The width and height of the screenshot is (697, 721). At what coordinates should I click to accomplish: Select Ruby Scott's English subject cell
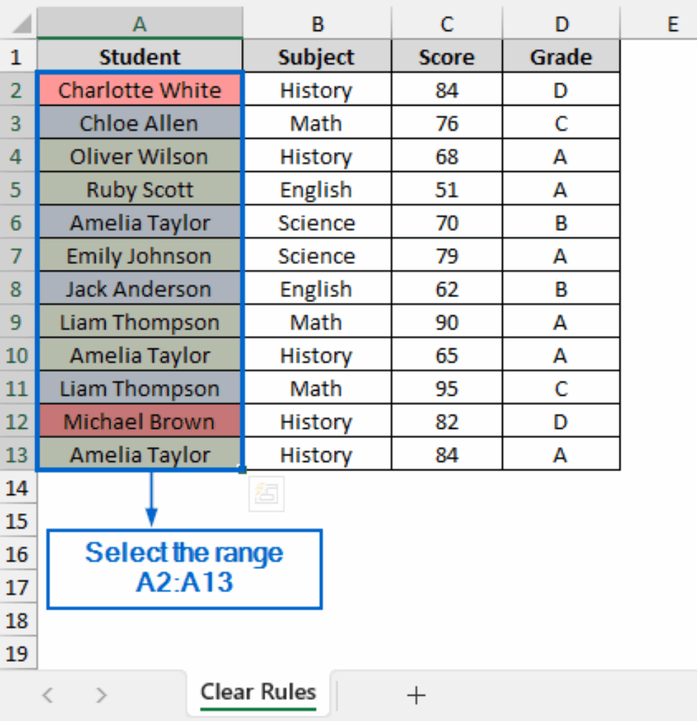pyautogui.click(x=317, y=189)
